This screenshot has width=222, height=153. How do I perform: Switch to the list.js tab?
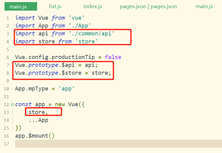click(55, 6)
